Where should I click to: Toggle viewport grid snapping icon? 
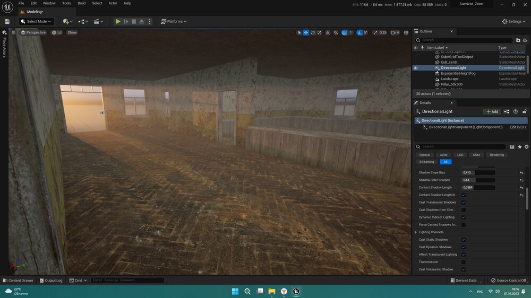(344, 32)
